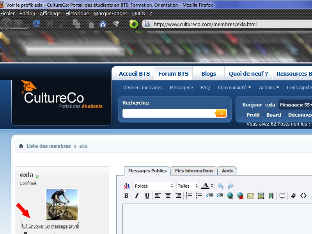Image resolution: width=312 pixels, height=234 pixels.
Task: Click Envoyer un message privé link
Action: (53, 226)
